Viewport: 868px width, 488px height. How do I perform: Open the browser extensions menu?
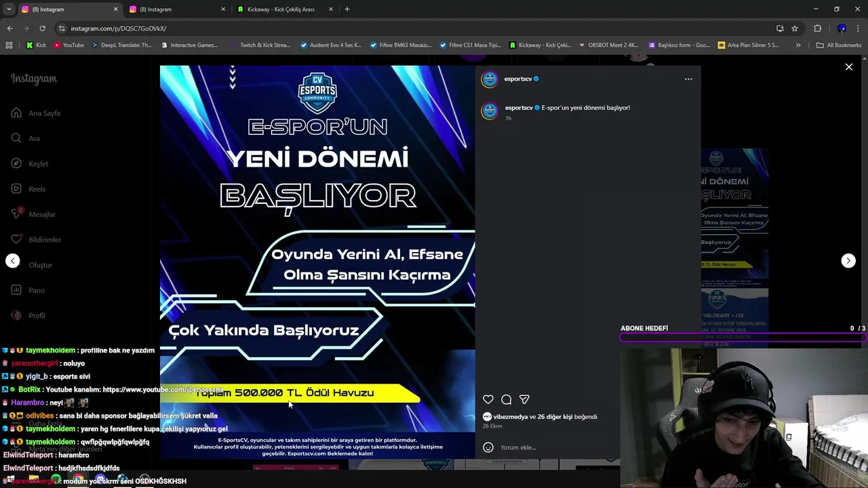(817, 28)
